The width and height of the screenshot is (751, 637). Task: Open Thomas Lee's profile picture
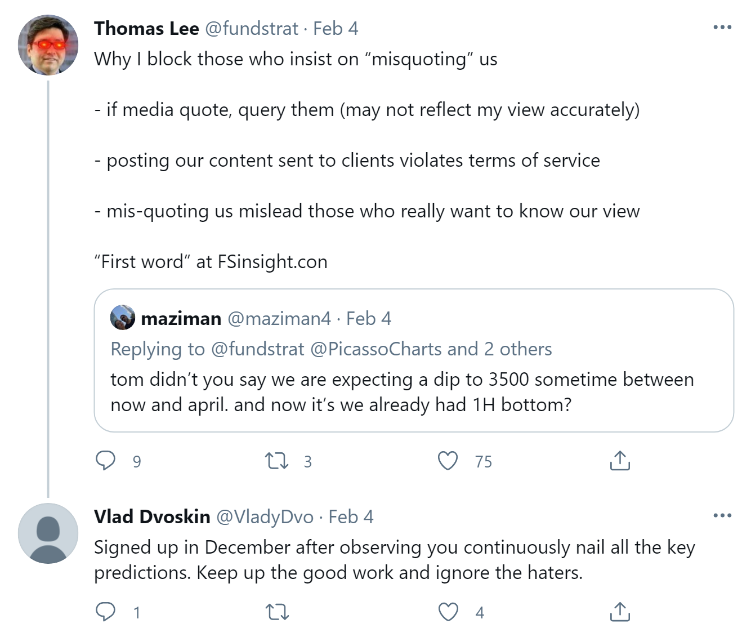[x=48, y=45]
